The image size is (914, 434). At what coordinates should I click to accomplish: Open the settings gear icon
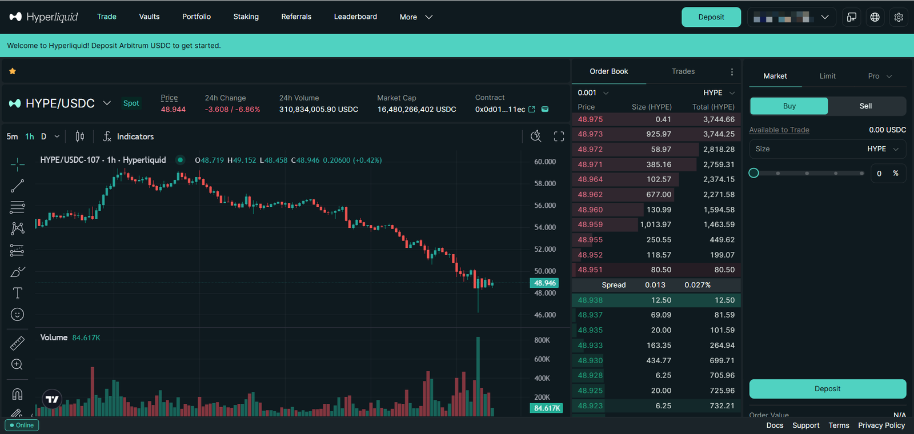point(899,17)
